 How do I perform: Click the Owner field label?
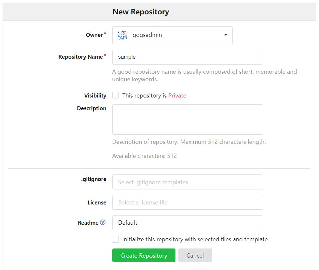click(x=94, y=35)
